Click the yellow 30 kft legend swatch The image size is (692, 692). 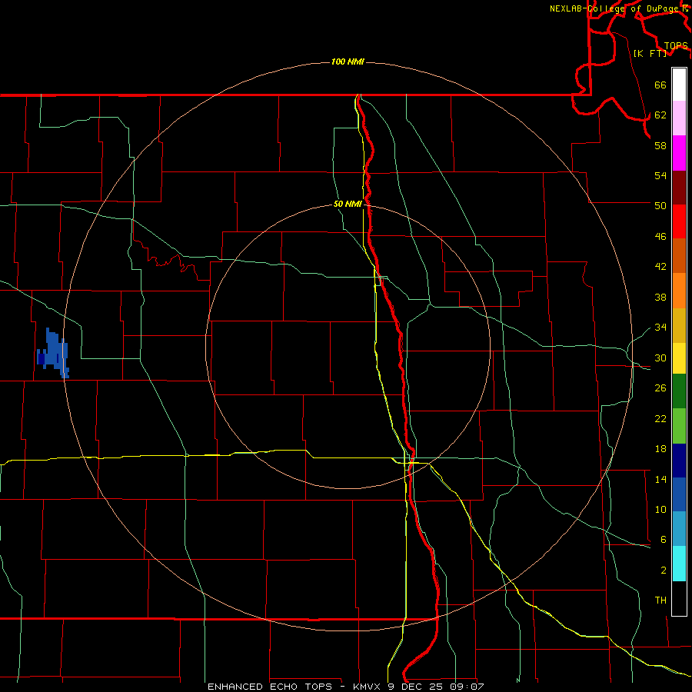pos(679,358)
